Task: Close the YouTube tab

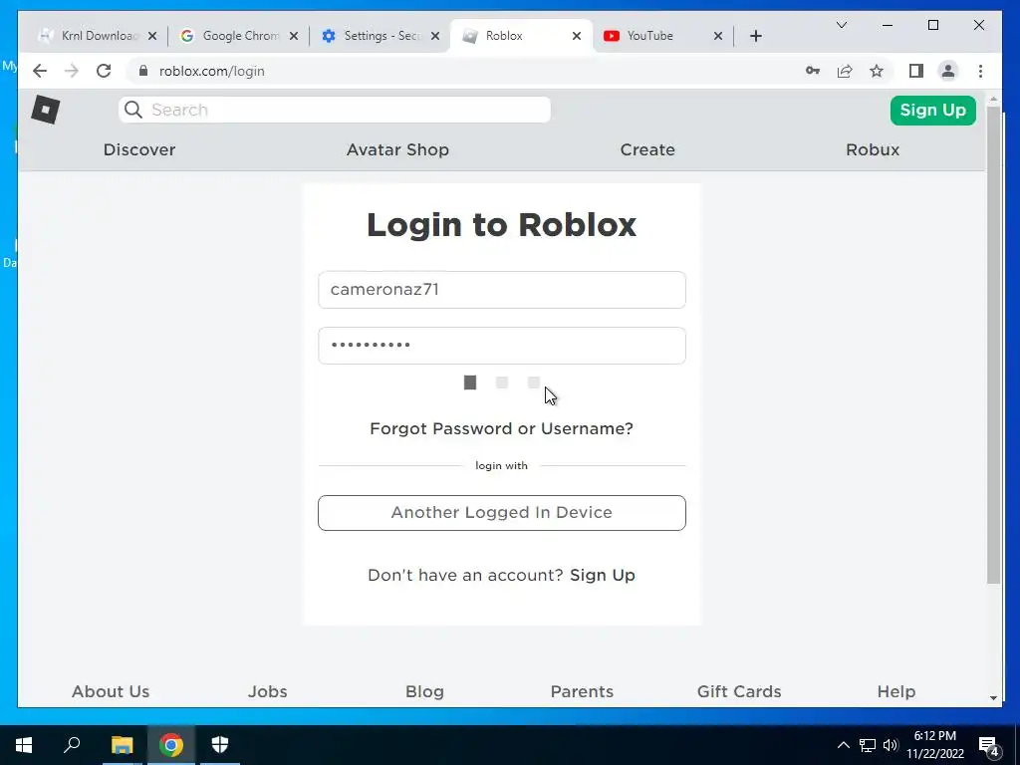Action: click(717, 36)
